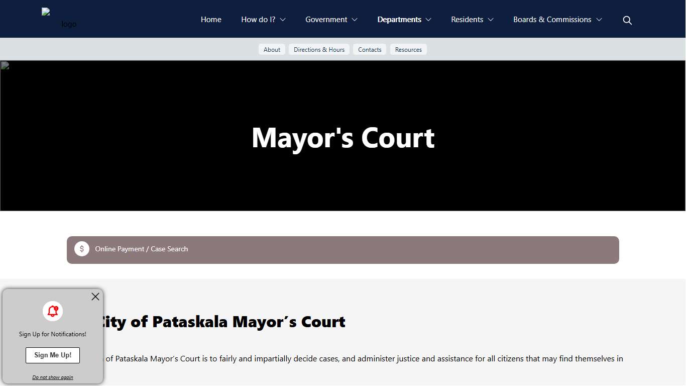The width and height of the screenshot is (686, 386).
Task: Expand the Departments dropdown menu
Action: point(404,19)
